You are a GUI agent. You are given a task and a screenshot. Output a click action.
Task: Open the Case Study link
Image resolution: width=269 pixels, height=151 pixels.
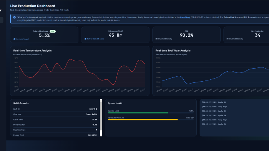click(185, 17)
